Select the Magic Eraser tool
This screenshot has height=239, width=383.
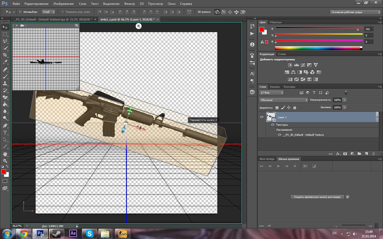(x=5, y=97)
